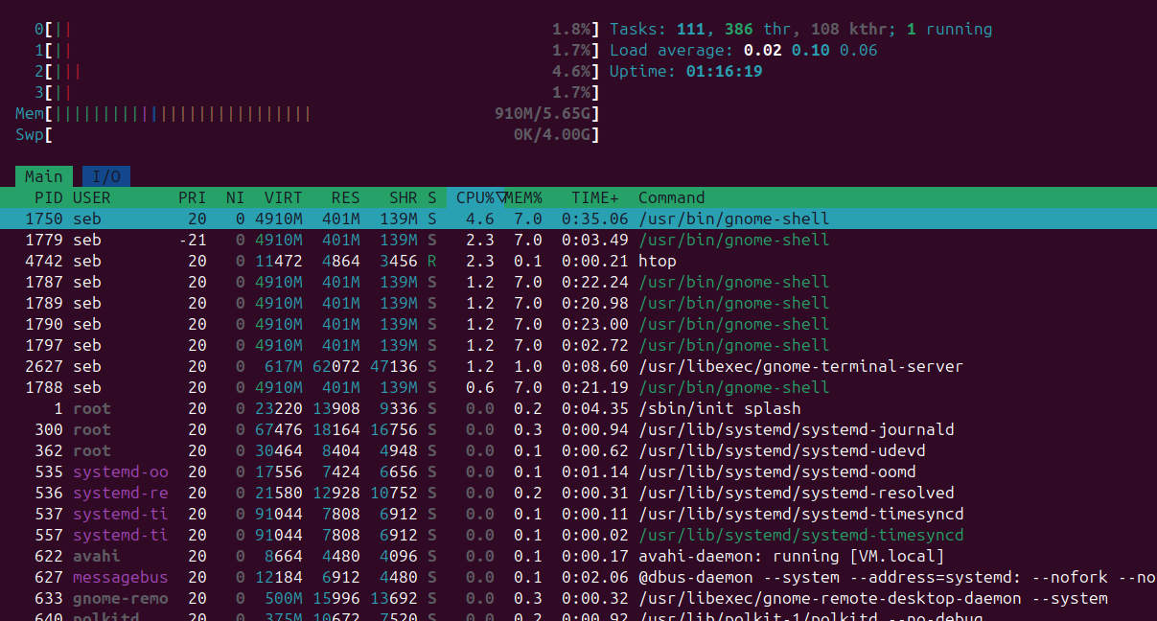Click the 62072 RES value
Screen dimensions: 1157x621
[336, 366]
